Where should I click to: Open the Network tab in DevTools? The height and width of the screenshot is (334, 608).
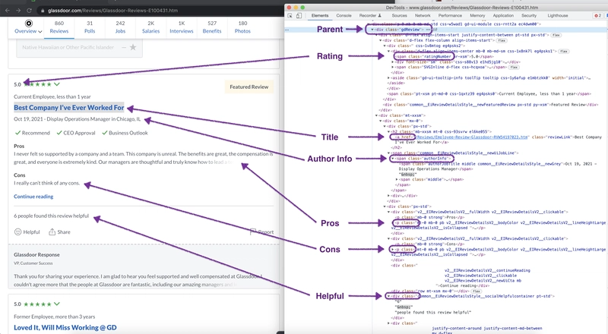(424, 15)
